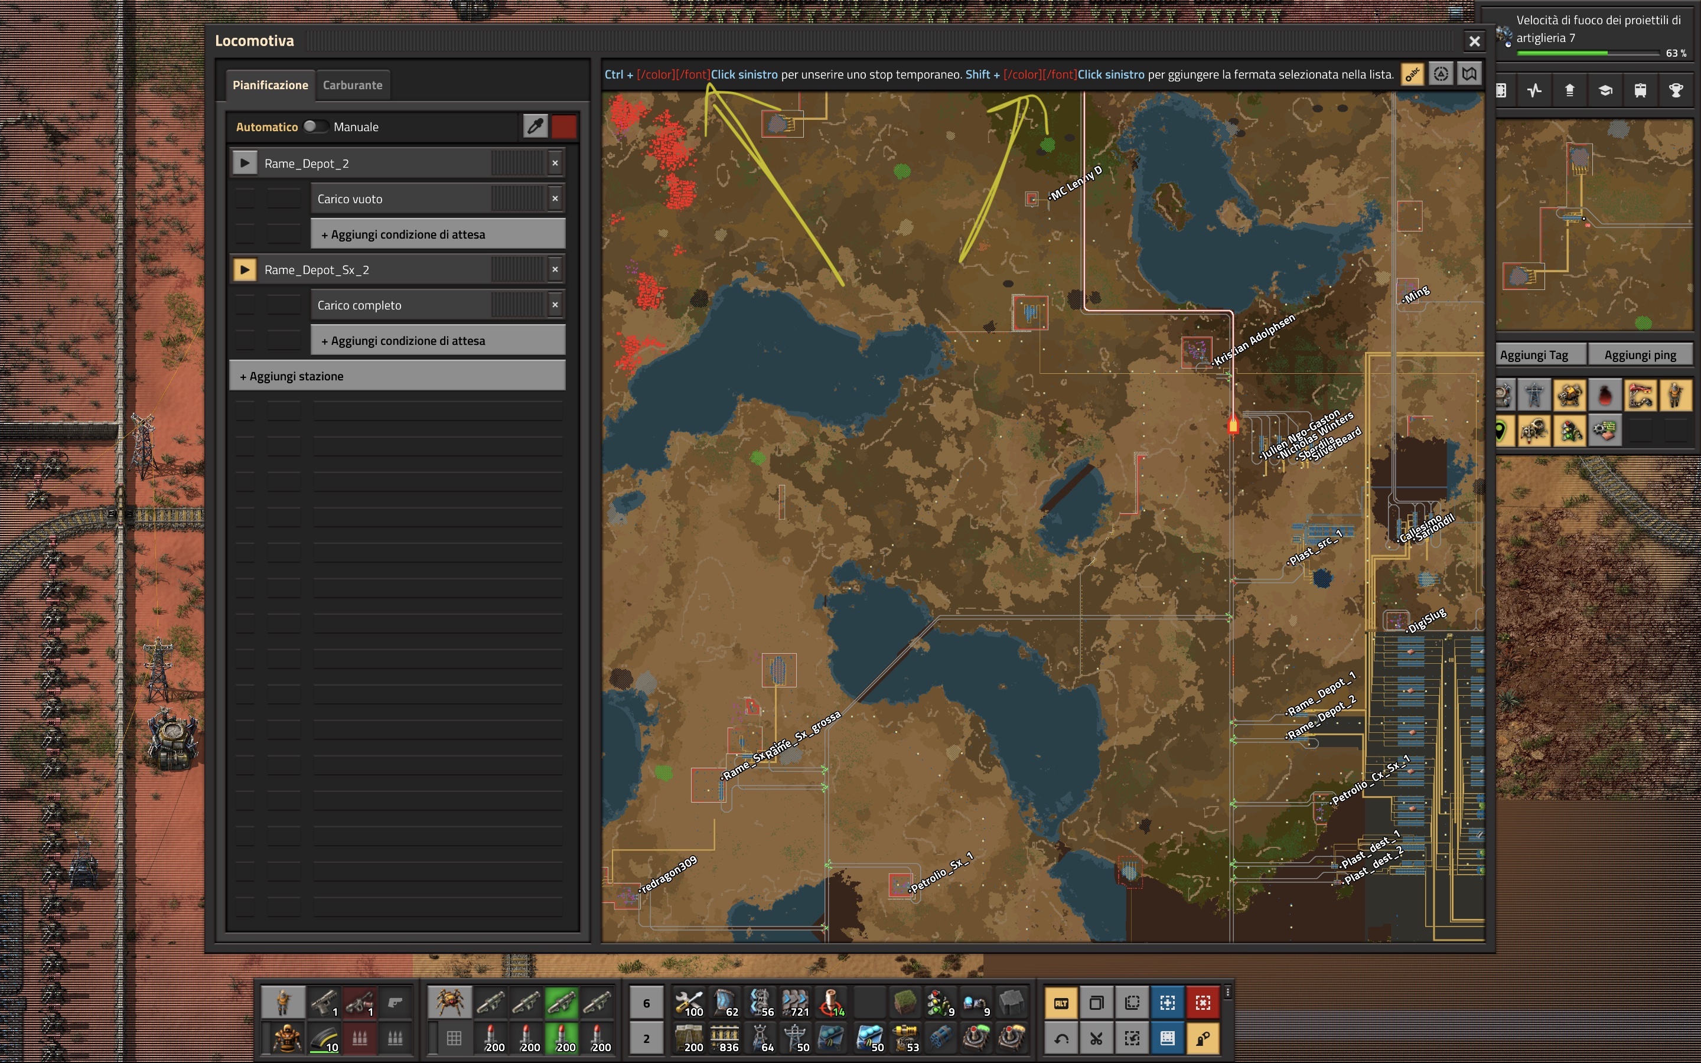Toggle electric network overlay on minimap
The height and width of the screenshot is (1063, 1701).
[x=1534, y=395]
